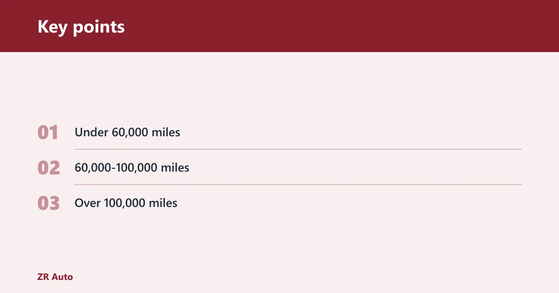Select the divider line below item 01
Image resolution: width=559 pixels, height=293 pixels.
pyautogui.click(x=298, y=149)
